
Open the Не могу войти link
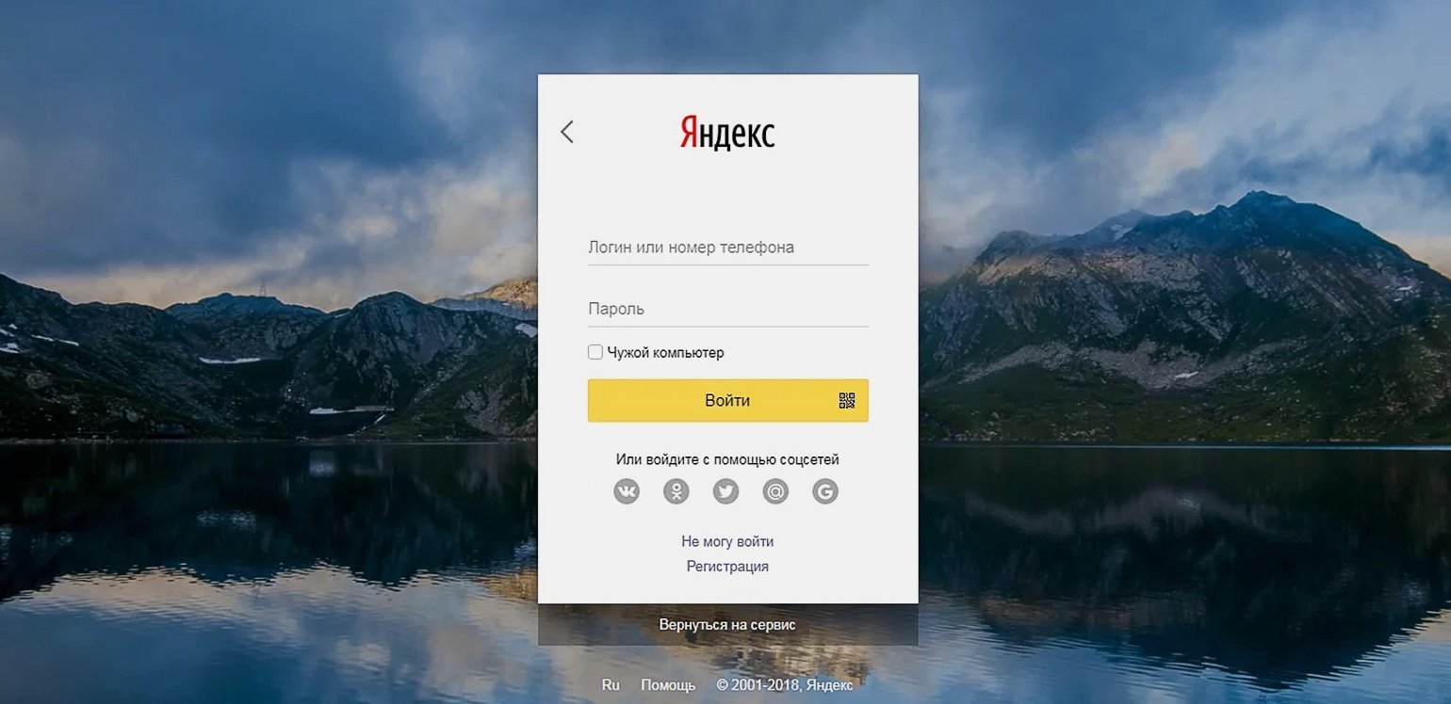(x=727, y=541)
